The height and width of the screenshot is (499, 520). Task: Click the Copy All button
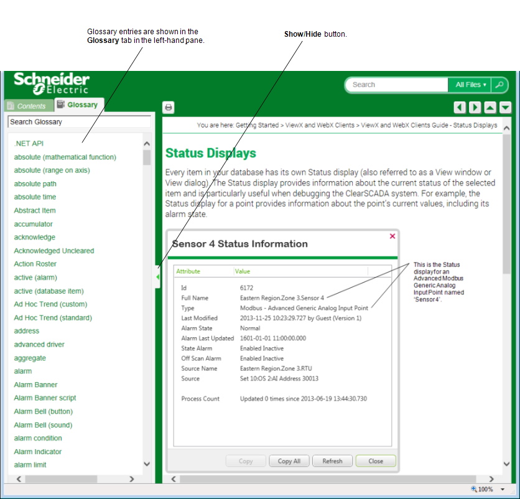(289, 461)
